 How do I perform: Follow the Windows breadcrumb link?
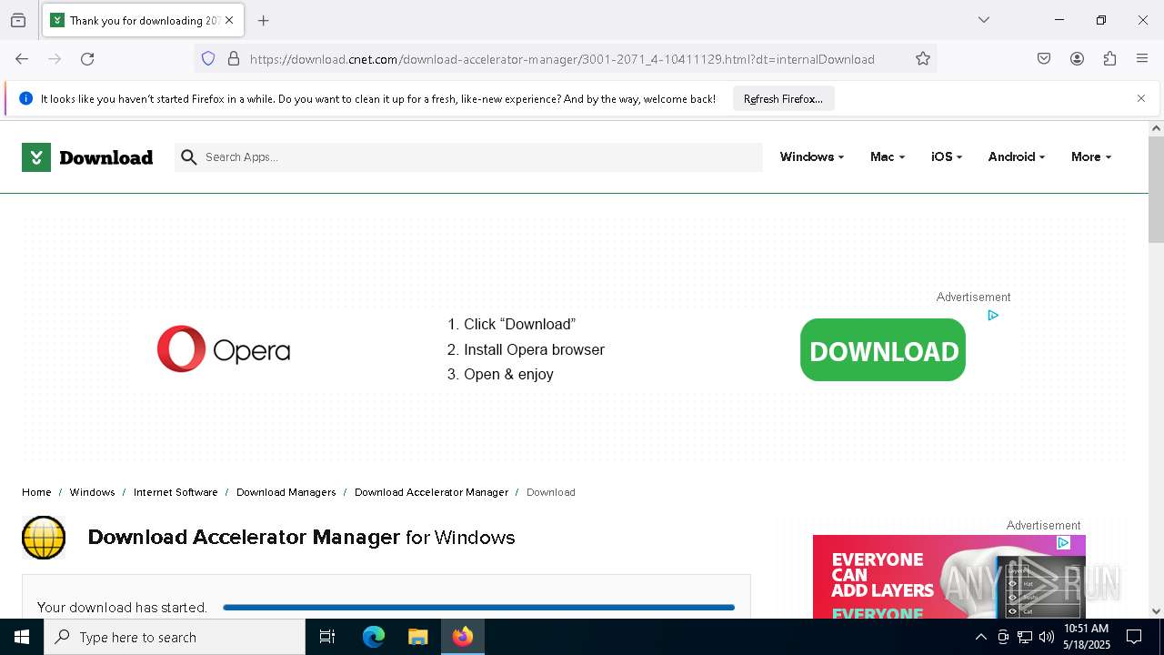coord(92,492)
